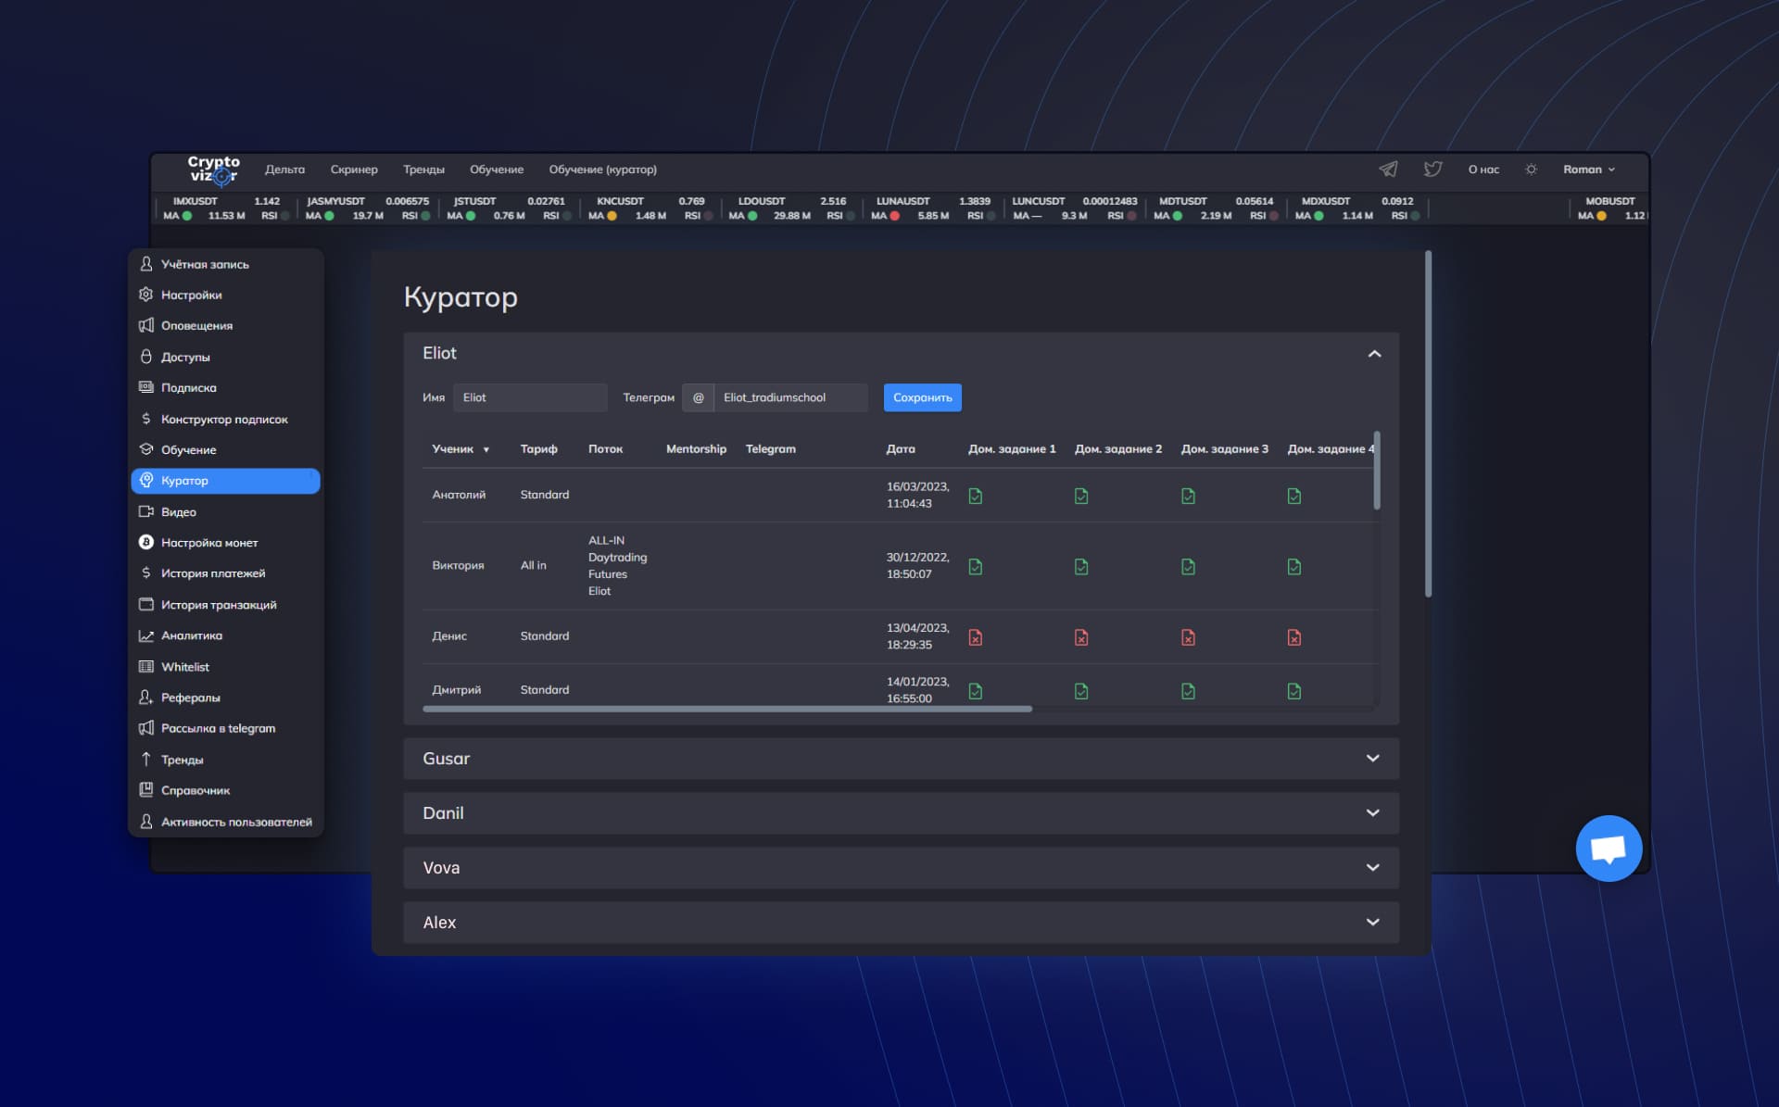Open Денис's red Дом. задание 4 icon
Screen dimensions: 1779x1107
(x=1293, y=637)
